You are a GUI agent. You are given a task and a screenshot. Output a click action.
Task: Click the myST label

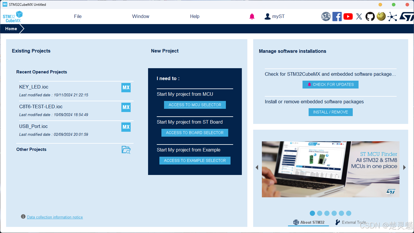pos(278,17)
